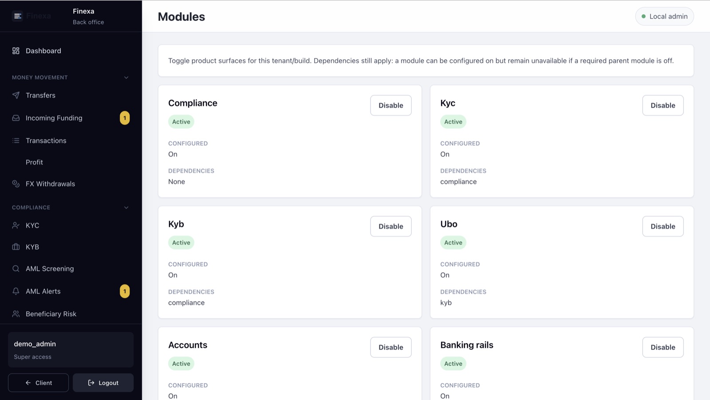Click the Active badge on Accounts card
This screenshot has width=710, height=400.
181,364
